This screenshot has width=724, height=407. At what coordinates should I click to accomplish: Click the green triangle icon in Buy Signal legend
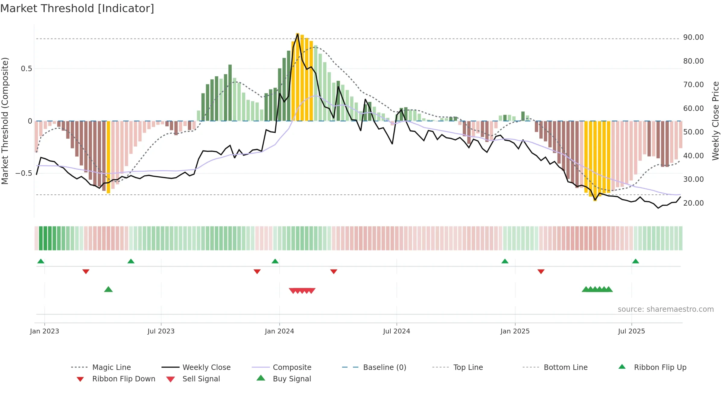pyautogui.click(x=261, y=378)
